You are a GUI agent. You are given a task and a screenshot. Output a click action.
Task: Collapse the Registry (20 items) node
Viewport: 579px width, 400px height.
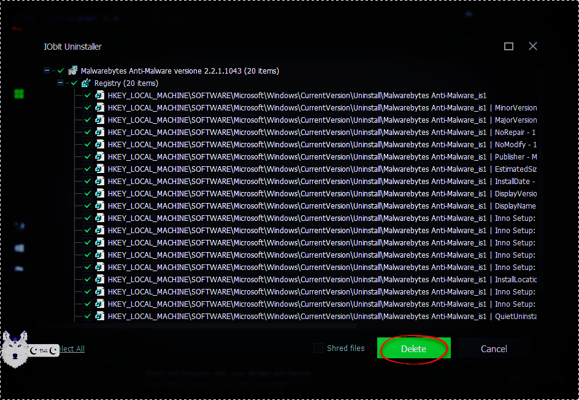coord(60,83)
